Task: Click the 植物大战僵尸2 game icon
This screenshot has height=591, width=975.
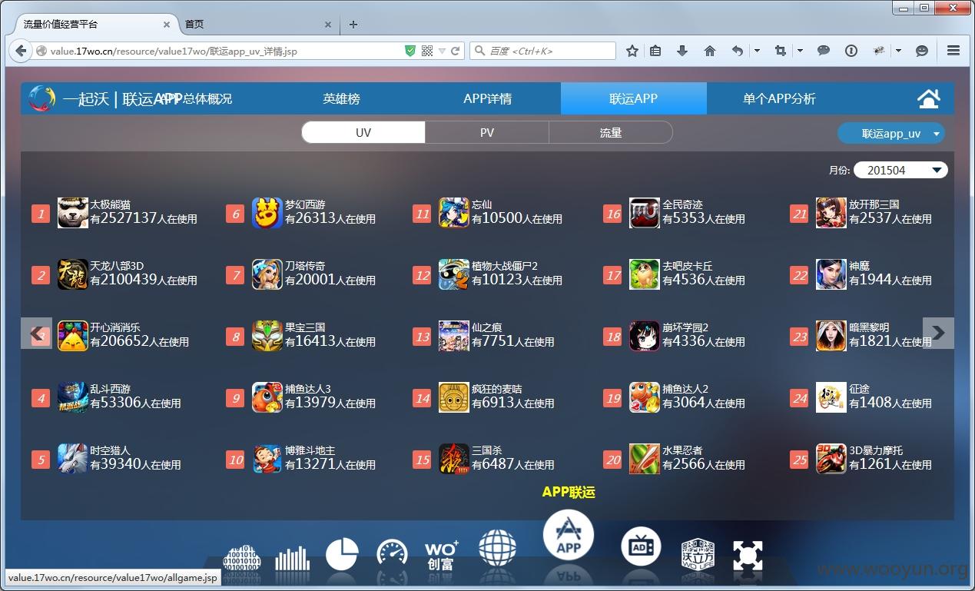Action: (x=454, y=274)
